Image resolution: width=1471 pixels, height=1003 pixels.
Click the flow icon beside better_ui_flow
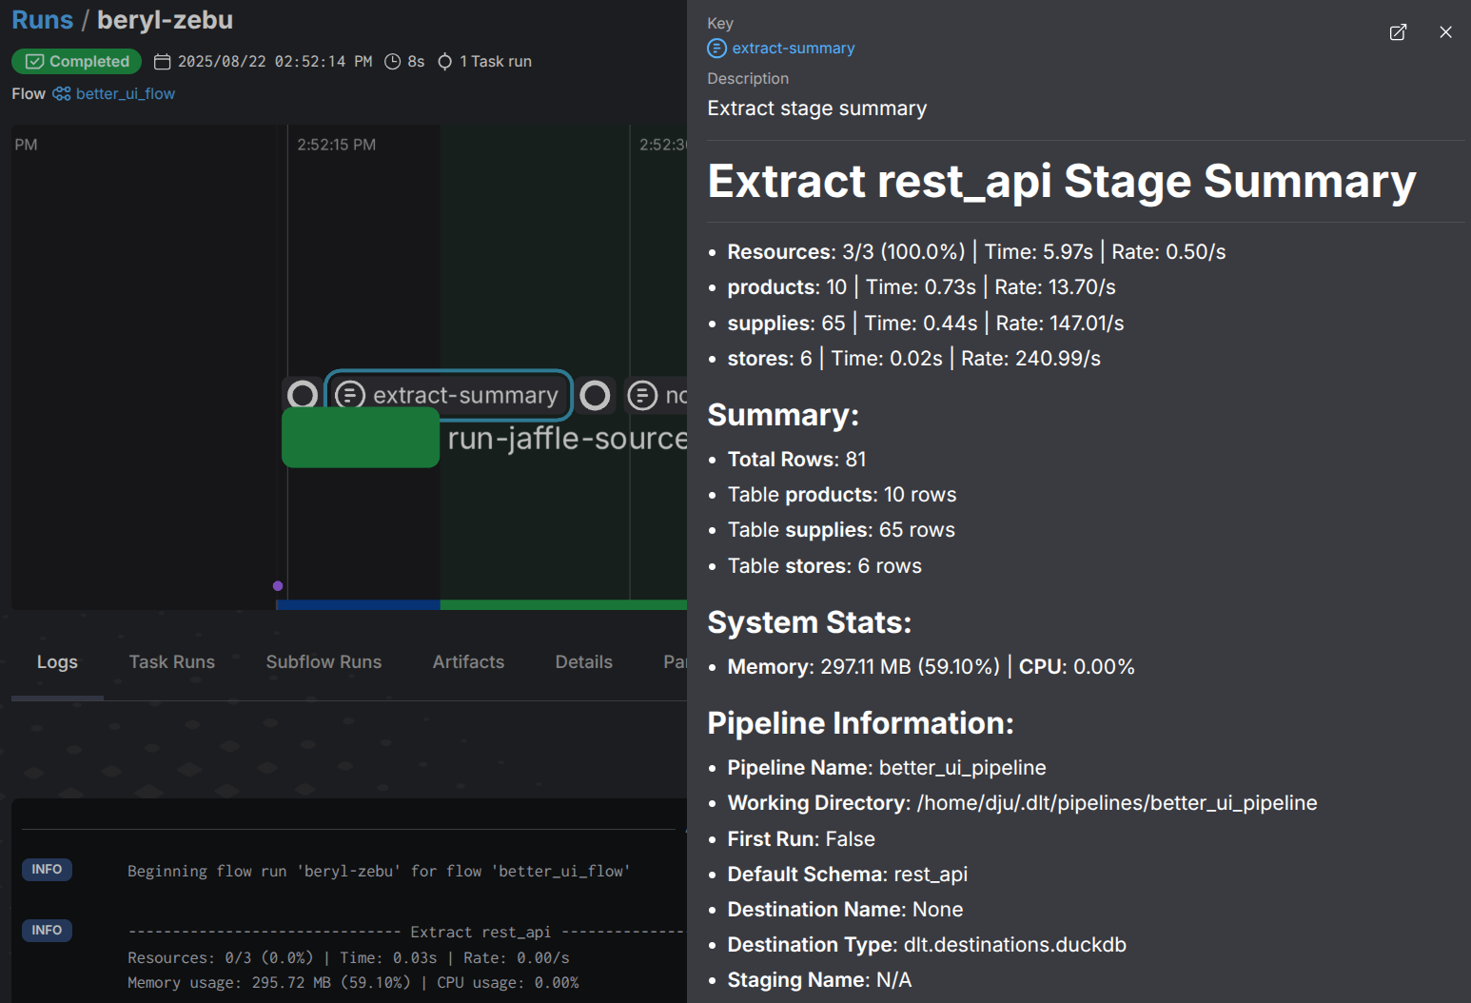coord(62,94)
